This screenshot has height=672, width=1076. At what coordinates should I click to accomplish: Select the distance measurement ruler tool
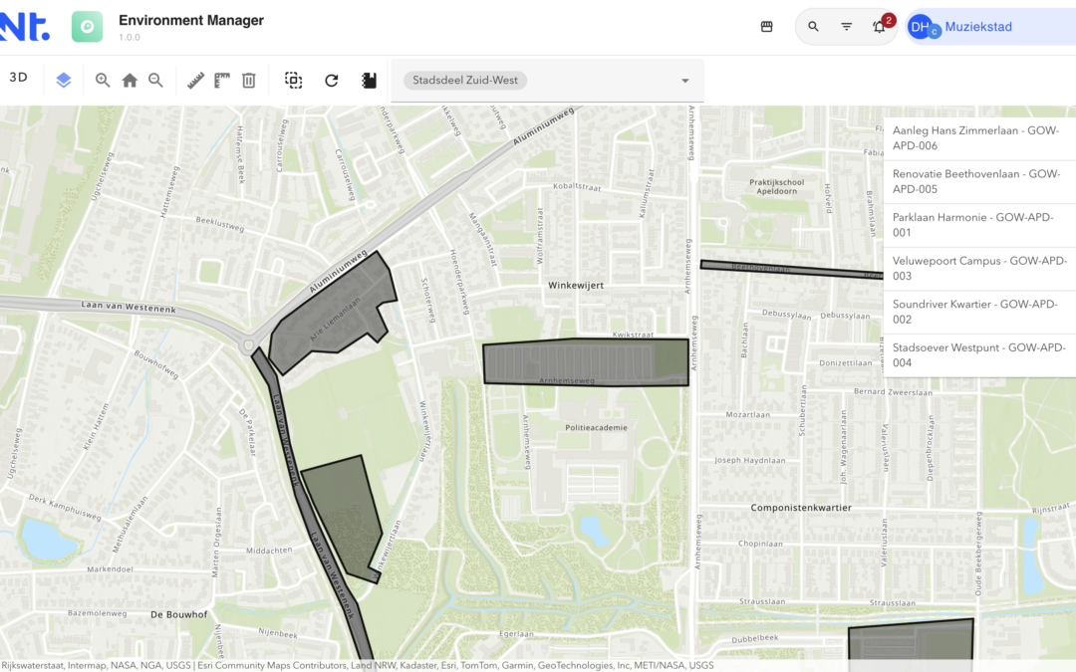coord(195,81)
